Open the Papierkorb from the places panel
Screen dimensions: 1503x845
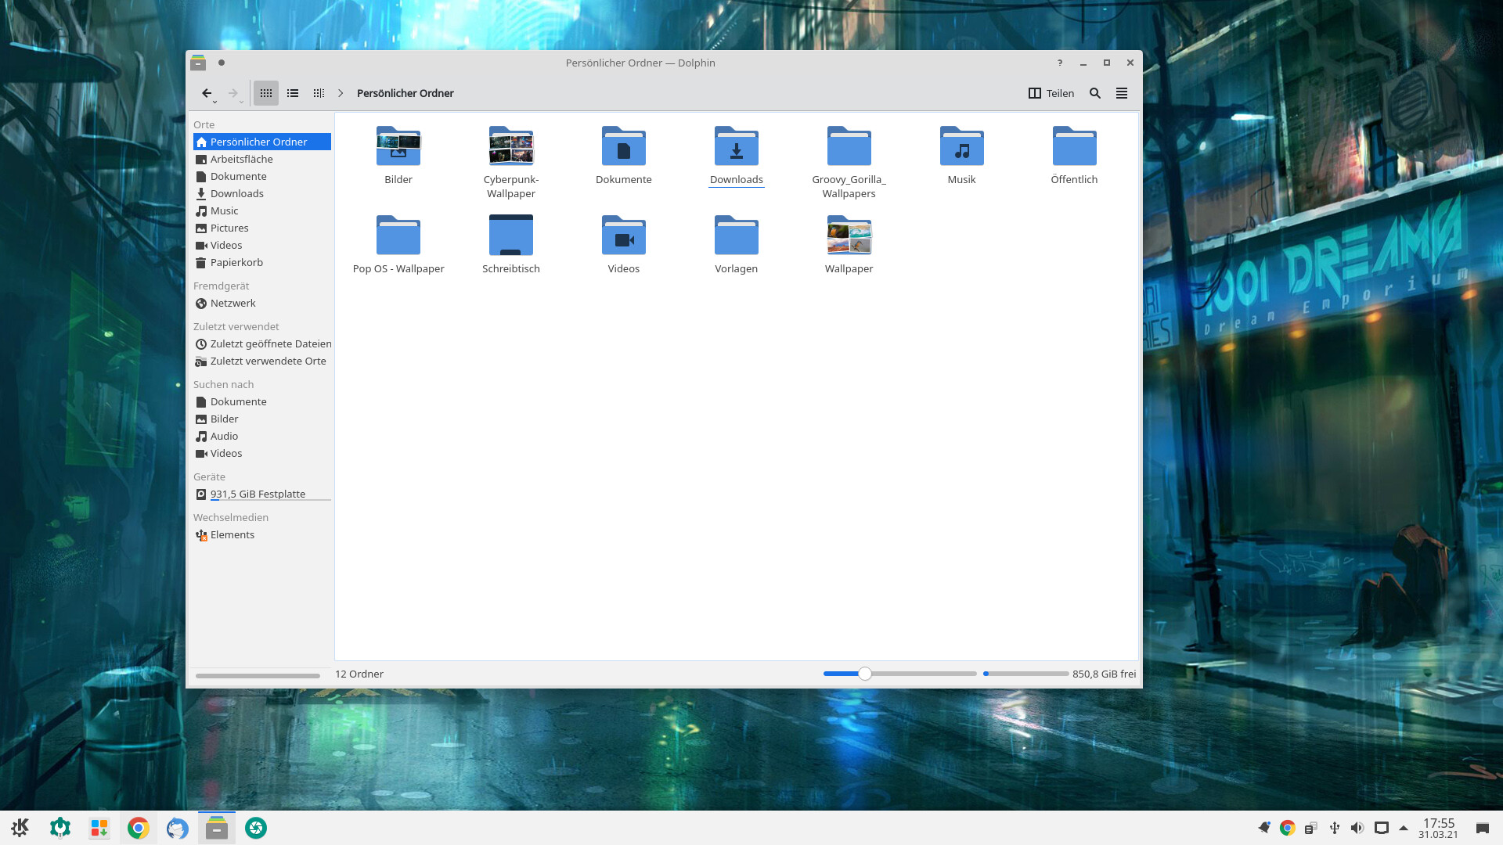point(236,262)
